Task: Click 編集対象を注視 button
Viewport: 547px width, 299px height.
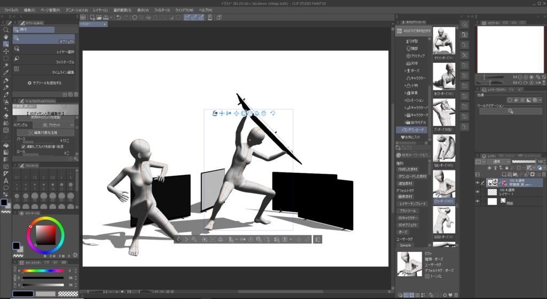Action: pos(45,133)
